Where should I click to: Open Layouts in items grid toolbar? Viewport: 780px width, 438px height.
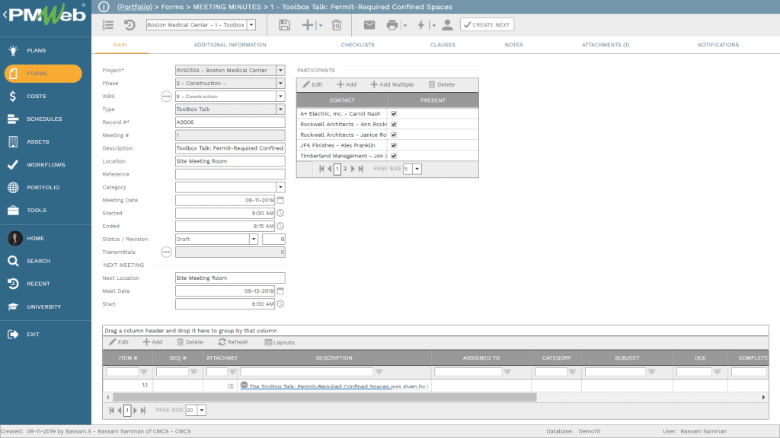280,342
